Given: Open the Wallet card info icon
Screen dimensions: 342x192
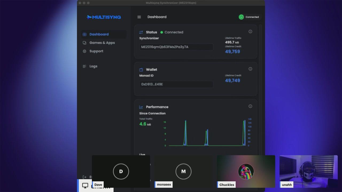Looking at the screenshot, I should pyautogui.click(x=250, y=69).
